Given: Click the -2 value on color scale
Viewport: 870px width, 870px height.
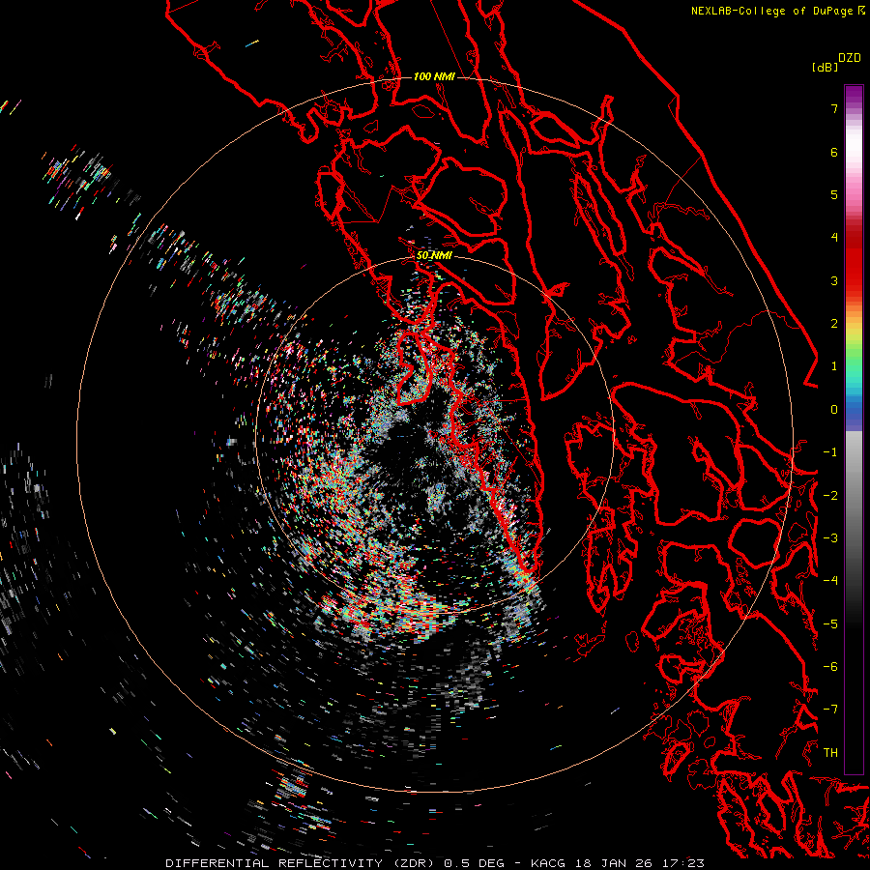Looking at the screenshot, I should (x=830, y=495).
